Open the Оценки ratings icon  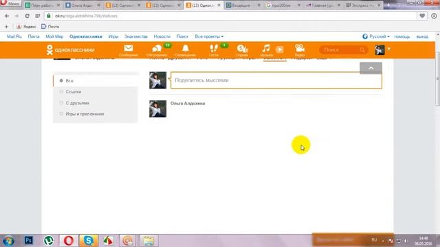coord(242,49)
